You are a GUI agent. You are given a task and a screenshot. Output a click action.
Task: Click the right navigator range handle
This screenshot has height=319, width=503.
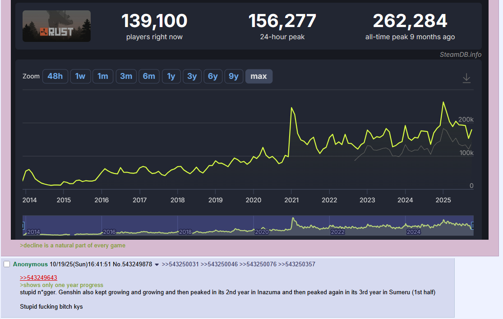pyautogui.click(x=472, y=225)
